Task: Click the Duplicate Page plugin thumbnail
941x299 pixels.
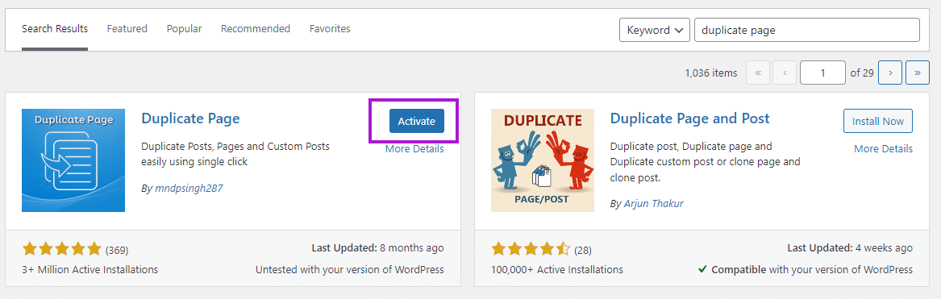Action: (x=73, y=160)
